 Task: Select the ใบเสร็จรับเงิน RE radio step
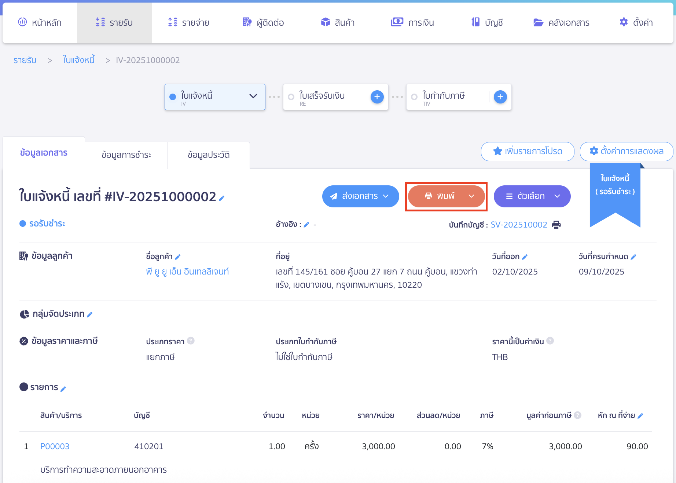pos(291,97)
